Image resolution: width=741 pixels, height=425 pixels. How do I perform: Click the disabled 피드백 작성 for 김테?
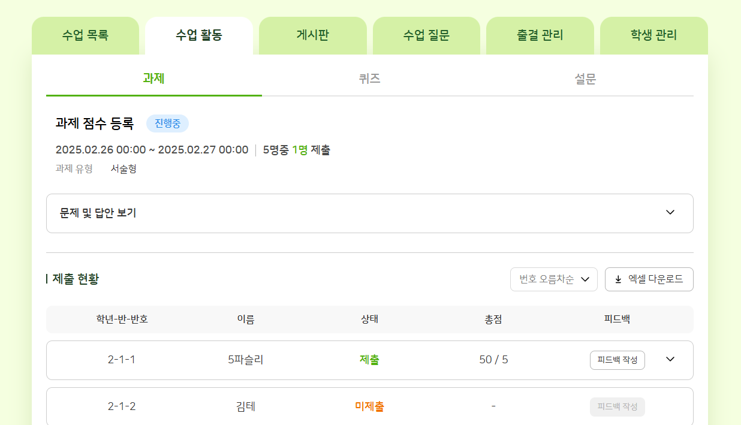coord(617,407)
